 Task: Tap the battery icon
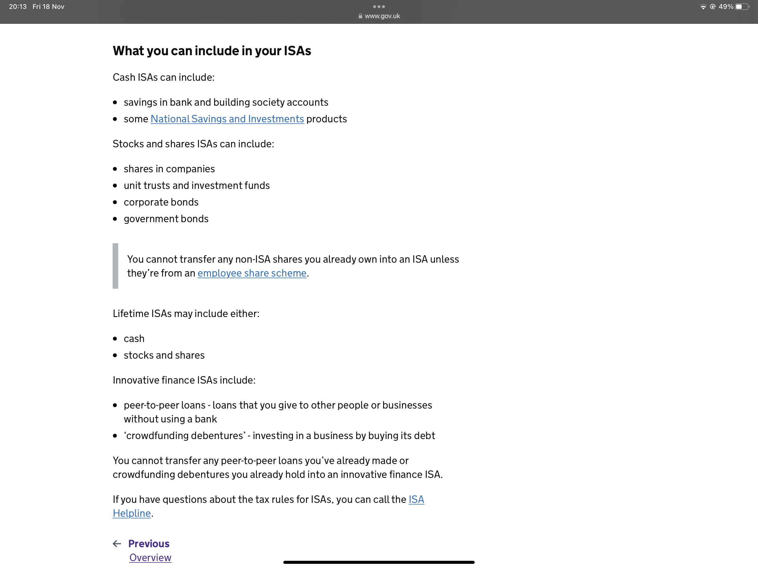pyautogui.click(x=742, y=7)
